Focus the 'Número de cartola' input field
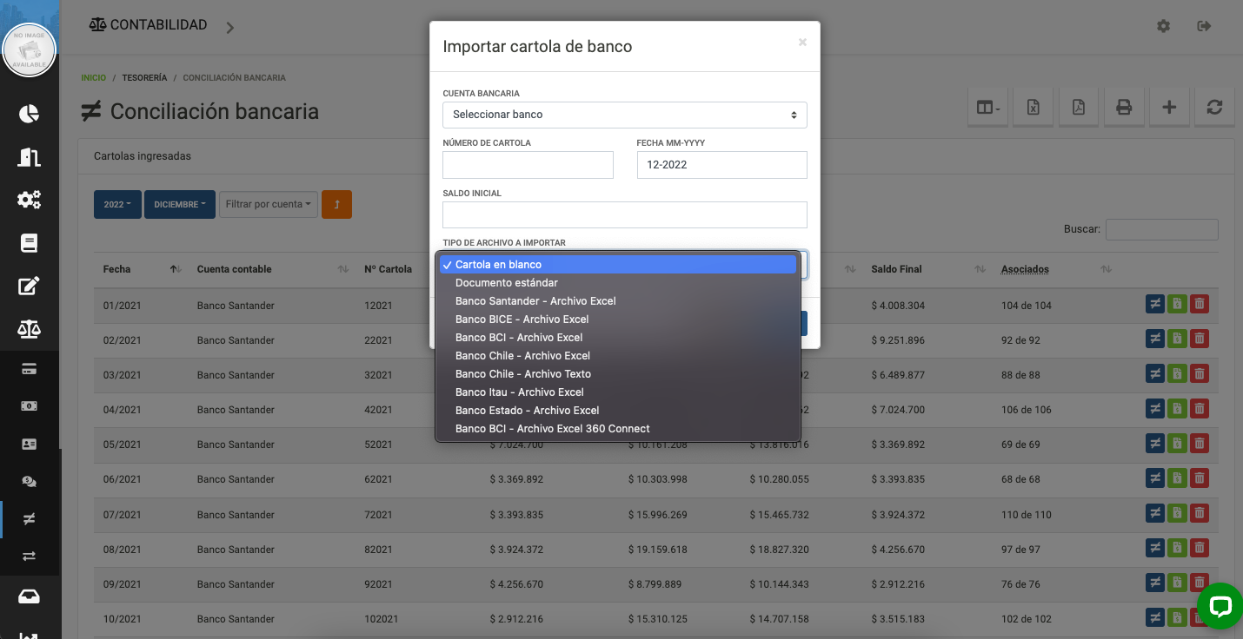Viewport: 1243px width, 639px height. 528,165
